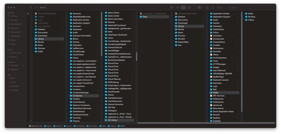
Task: Switch to icon view in toolbar
Action: point(172,7)
